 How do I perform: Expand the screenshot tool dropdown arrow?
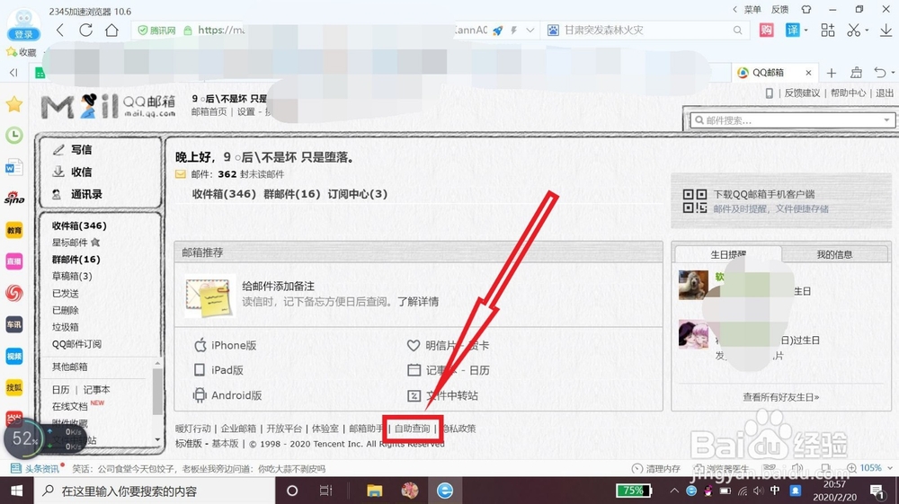pyautogui.click(x=867, y=31)
